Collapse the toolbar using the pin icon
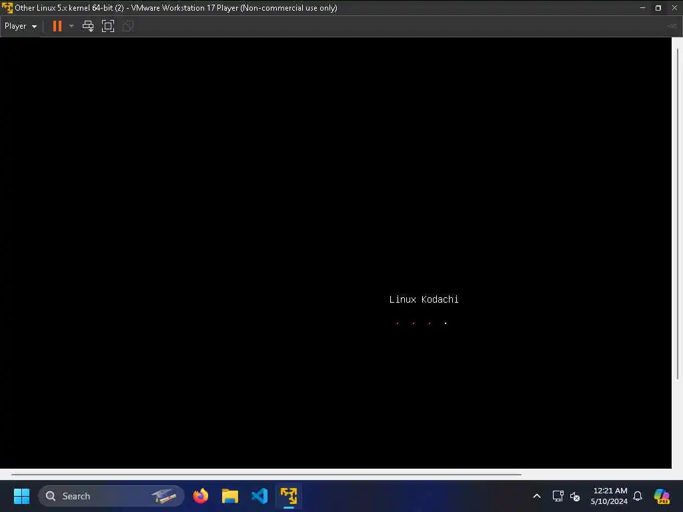This screenshot has height=512, width=683. (671, 26)
